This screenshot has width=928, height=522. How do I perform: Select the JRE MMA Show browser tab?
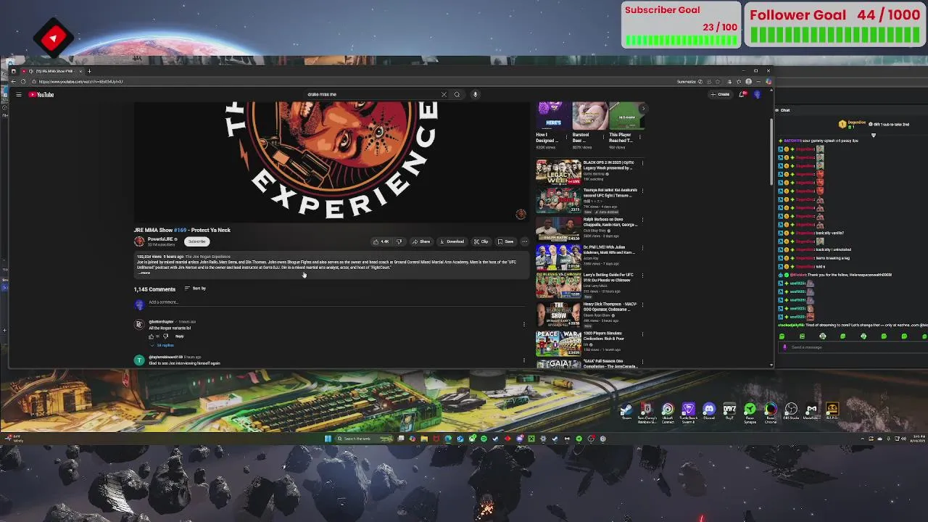(x=51, y=71)
